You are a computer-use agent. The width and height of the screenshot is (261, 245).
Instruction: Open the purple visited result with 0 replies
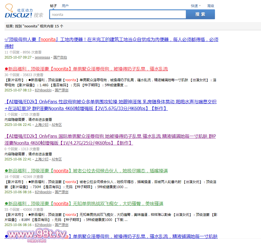pyautogui.click(x=110, y=136)
